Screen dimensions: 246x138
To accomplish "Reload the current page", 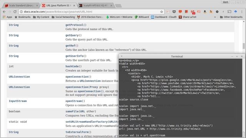I will 15,11.
